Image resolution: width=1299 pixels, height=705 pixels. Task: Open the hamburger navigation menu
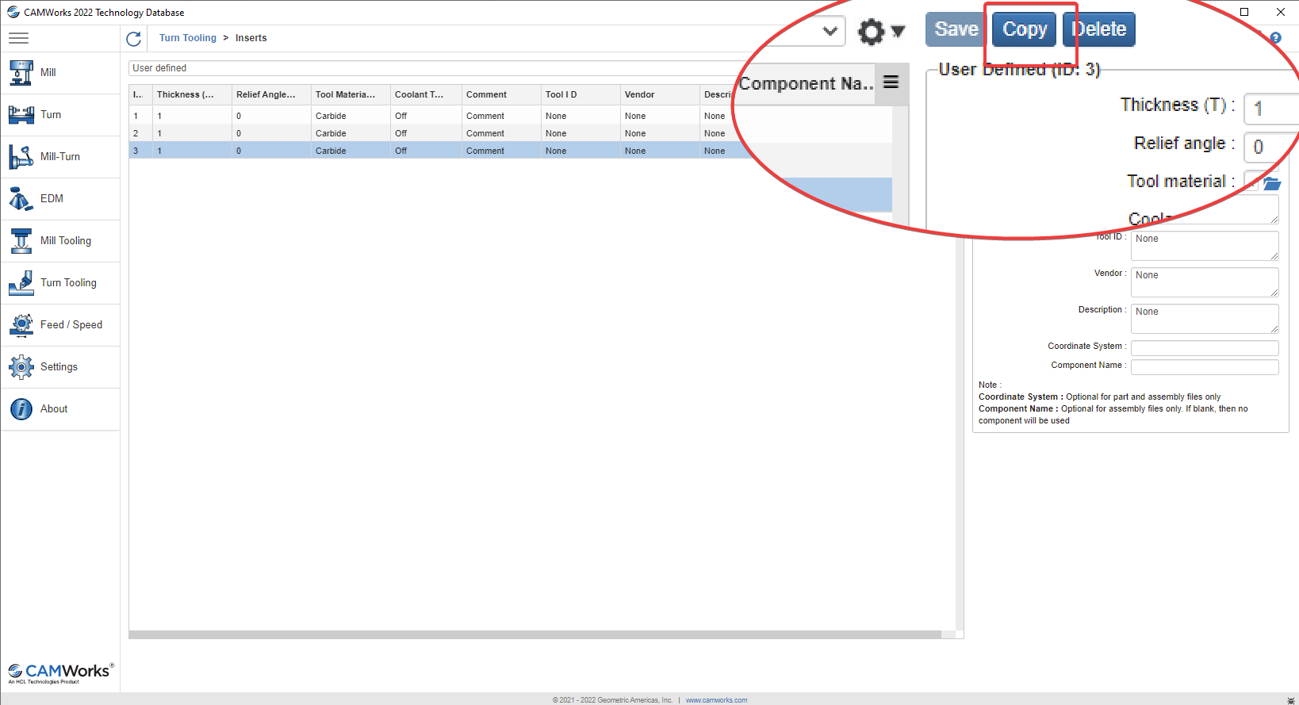(18, 38)
